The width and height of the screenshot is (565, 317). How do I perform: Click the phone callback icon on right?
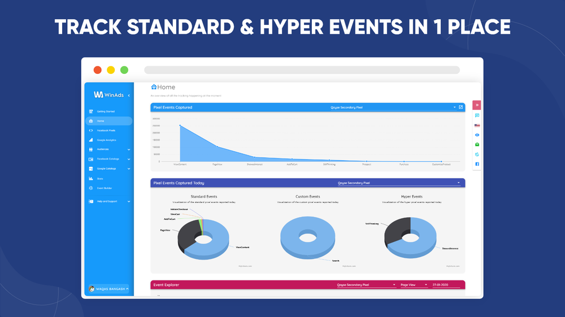coord(477,155)
